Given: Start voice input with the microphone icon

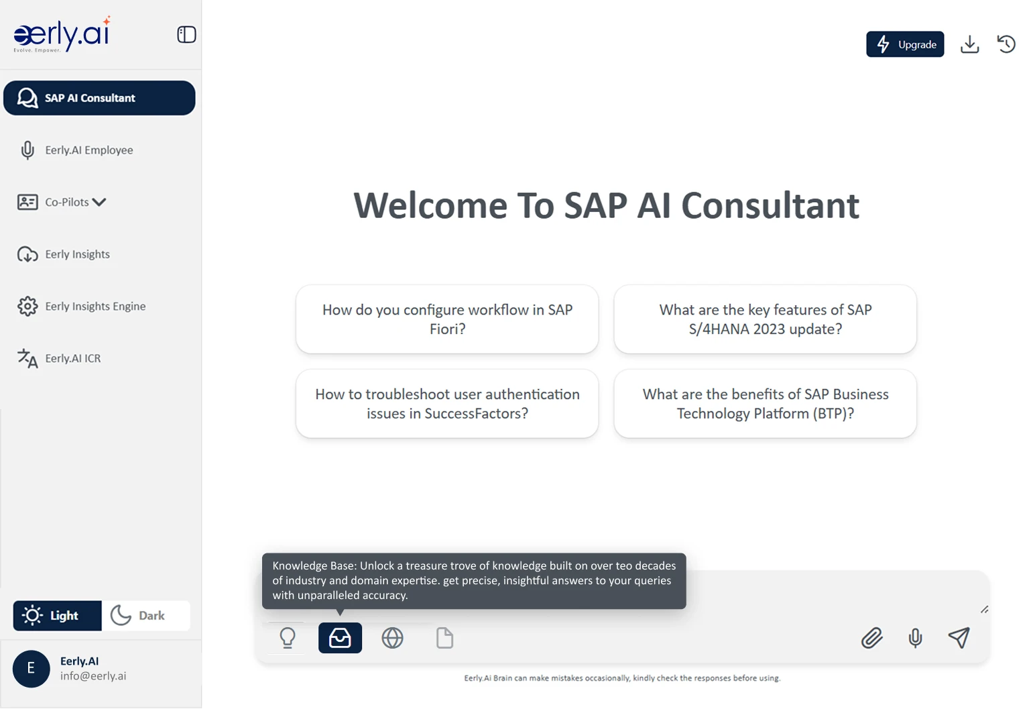Looking at the screenshot, I should (916, 638).
